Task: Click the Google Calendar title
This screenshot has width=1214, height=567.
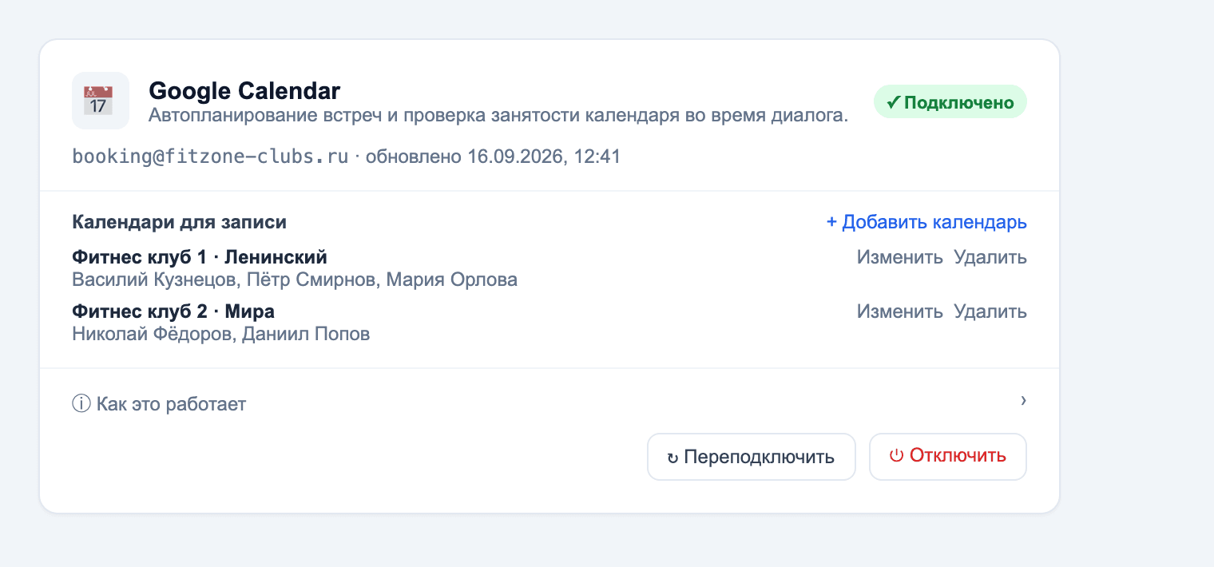Action: [244, 90]
